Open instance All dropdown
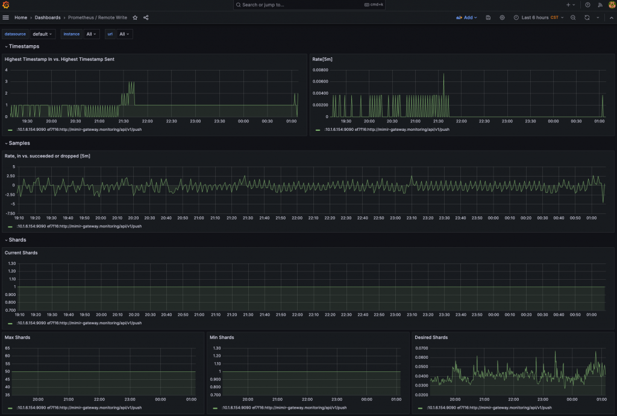This screenshot has height=416, width=617. click(x=92, y=34)
